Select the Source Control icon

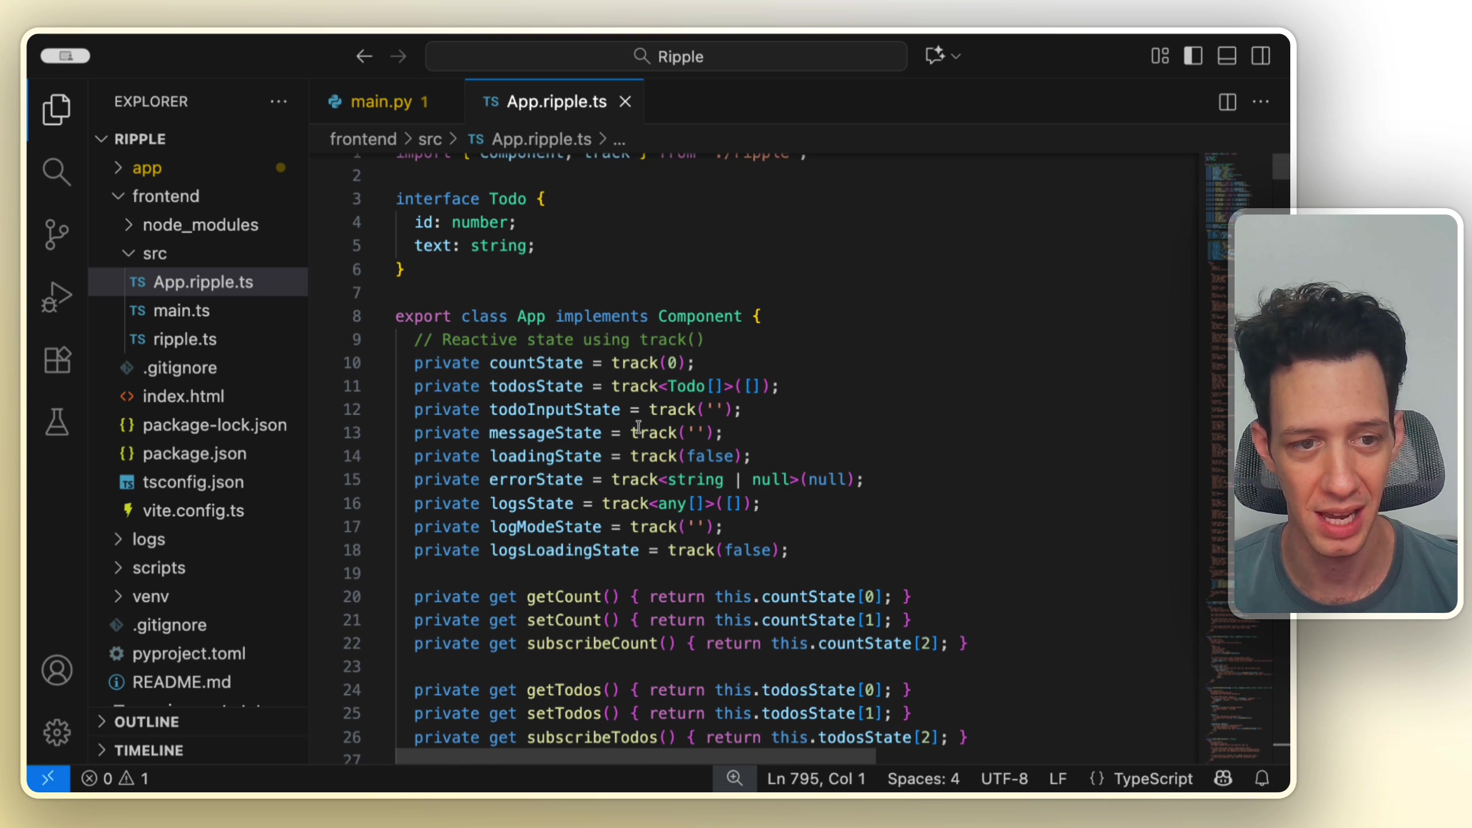(x=56, y=235)
